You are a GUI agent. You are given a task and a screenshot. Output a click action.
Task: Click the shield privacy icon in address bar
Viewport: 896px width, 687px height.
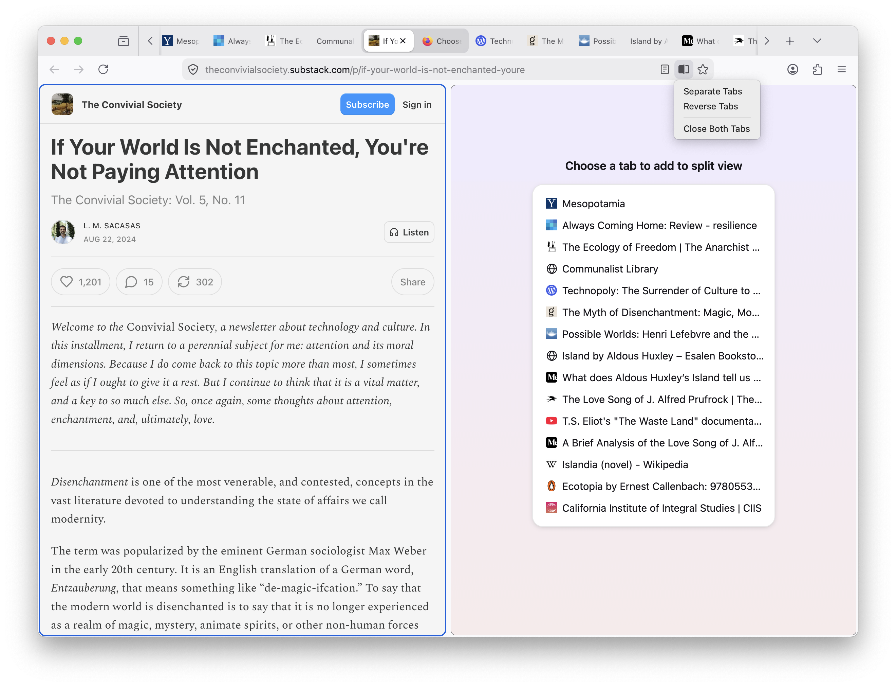click(193, 70)
